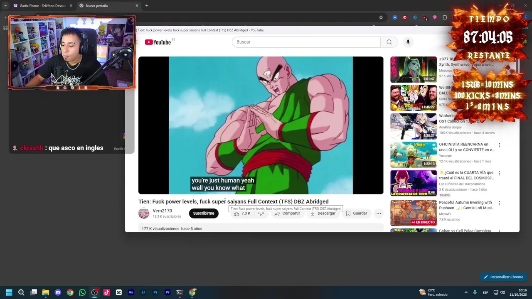This screenshot has height=299, width=532.
Task: Open the 8:49 PROFECIA video thumbnail
Action: [414, 183]
